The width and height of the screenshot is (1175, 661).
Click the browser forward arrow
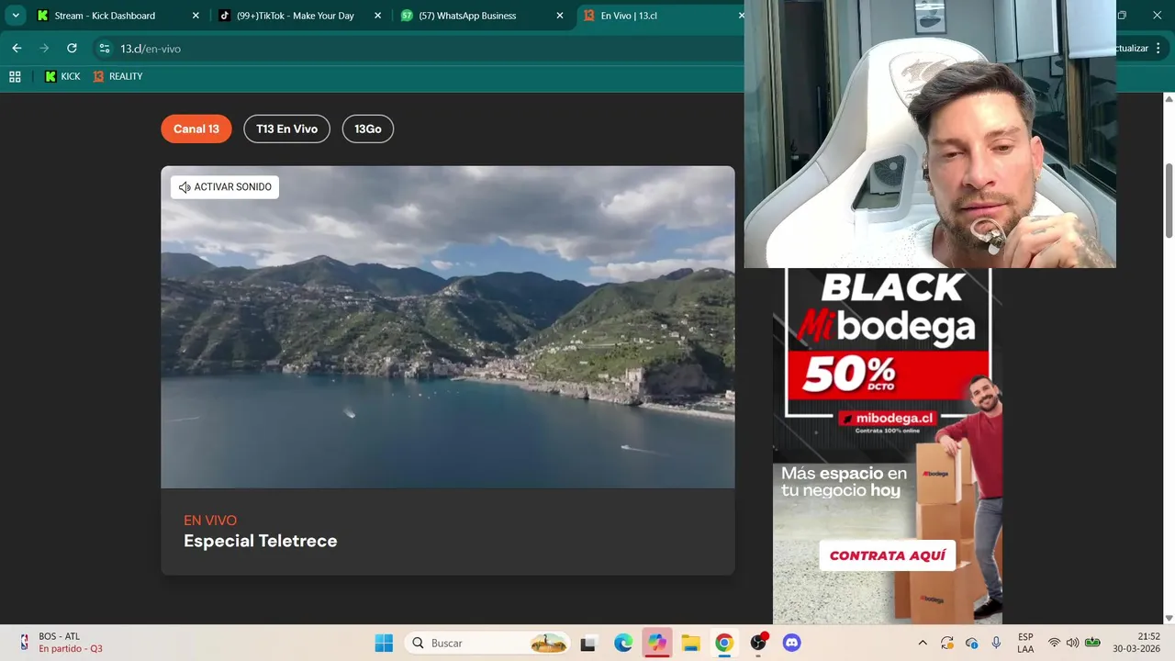(x=44, y=49)
